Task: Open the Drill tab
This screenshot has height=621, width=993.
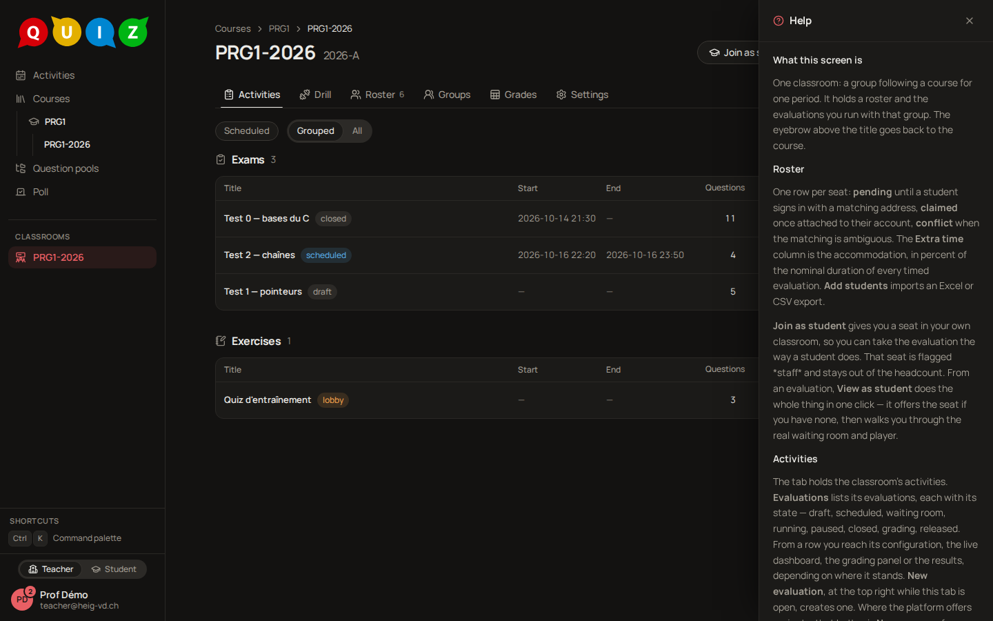Action: coord(315,95)
